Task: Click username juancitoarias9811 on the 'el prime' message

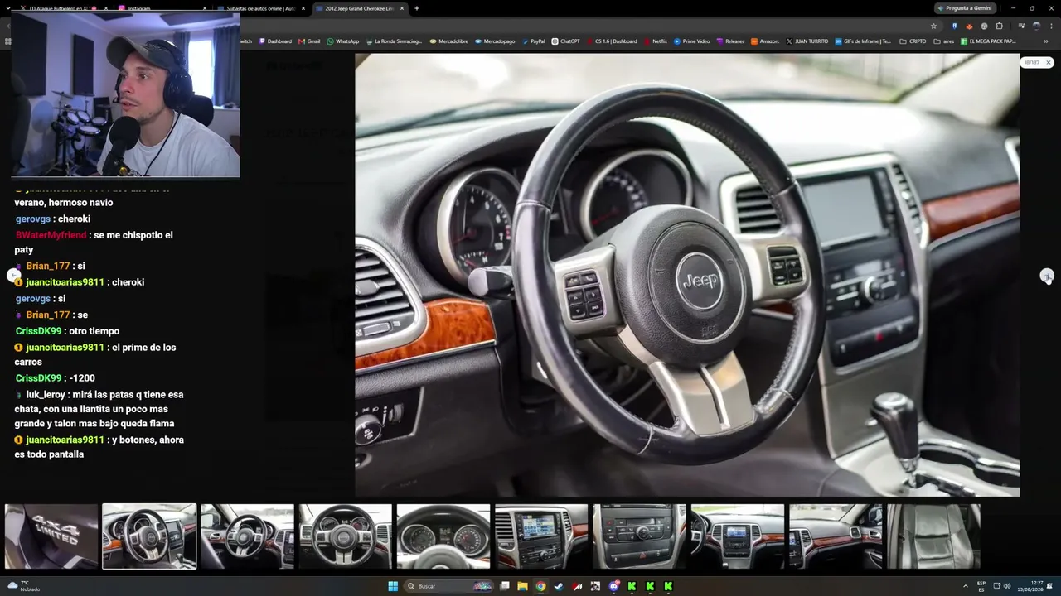Action: [65, 348]
